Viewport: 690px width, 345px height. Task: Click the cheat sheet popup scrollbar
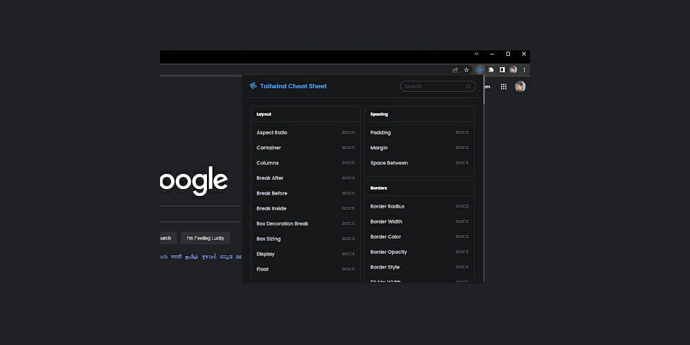coord(484,90)
